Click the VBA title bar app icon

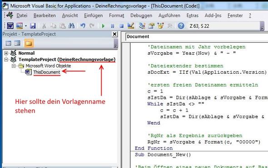[x=5, y=6]
